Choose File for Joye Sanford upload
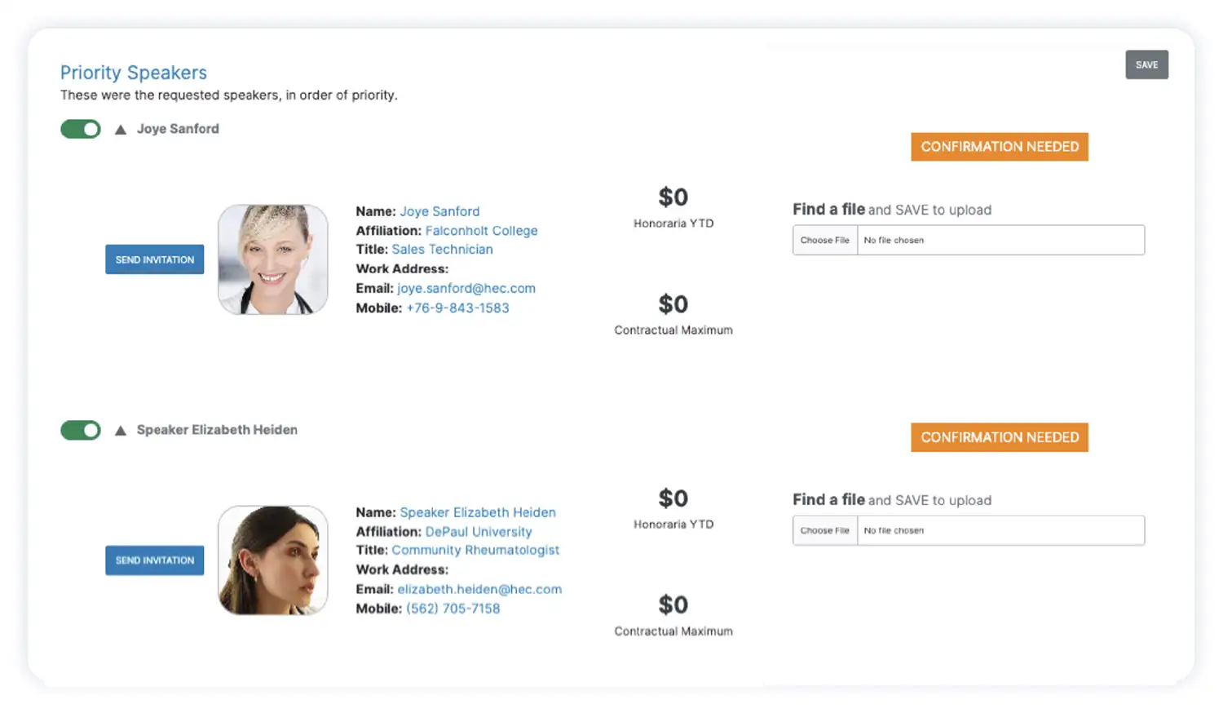1223x713 pixels. 824,240
